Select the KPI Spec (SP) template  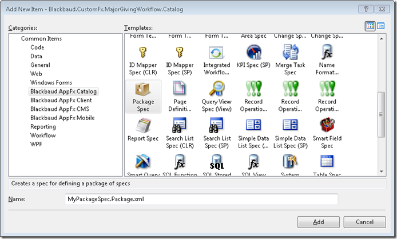(x=253, y=57)
